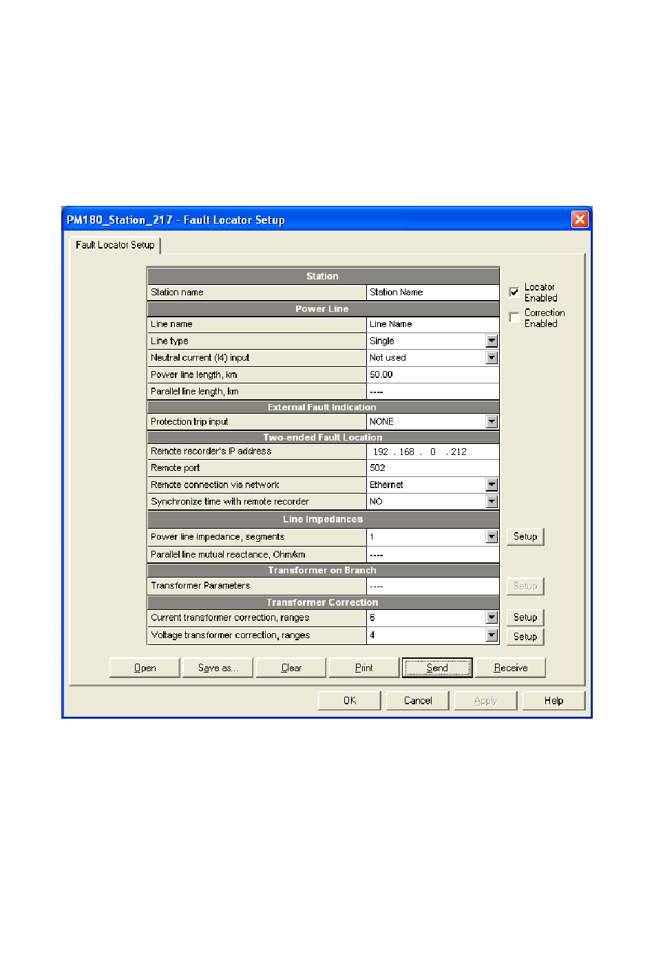Receive the setup from the device
The image size is (654, 961).
[x=511, y=668]
